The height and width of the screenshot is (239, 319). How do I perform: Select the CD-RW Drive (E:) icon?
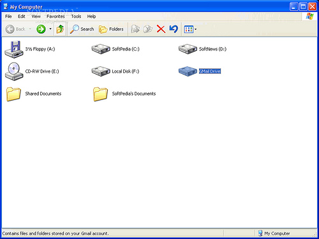pyautogui.click(x=14, y=71)
